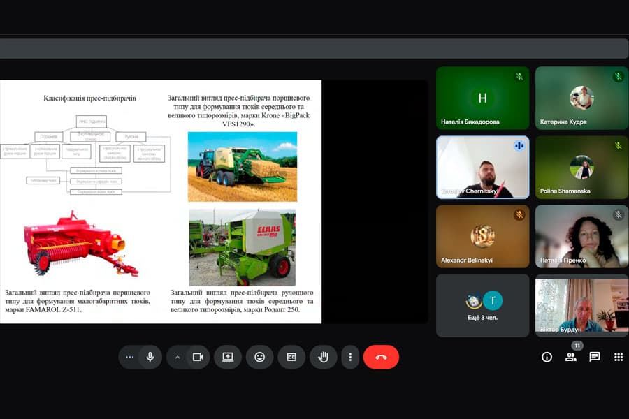Click muted mic icon on Катерина Кудря tile
Screen dimensions: 629x419
pos(619,76)
